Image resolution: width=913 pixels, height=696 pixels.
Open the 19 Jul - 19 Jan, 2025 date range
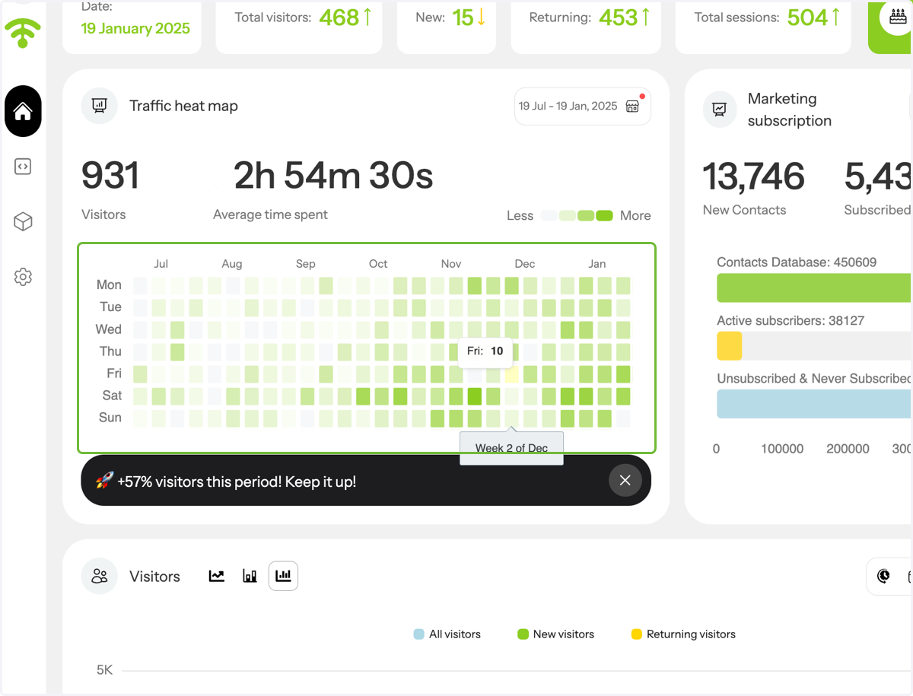(x=583, y=106)
